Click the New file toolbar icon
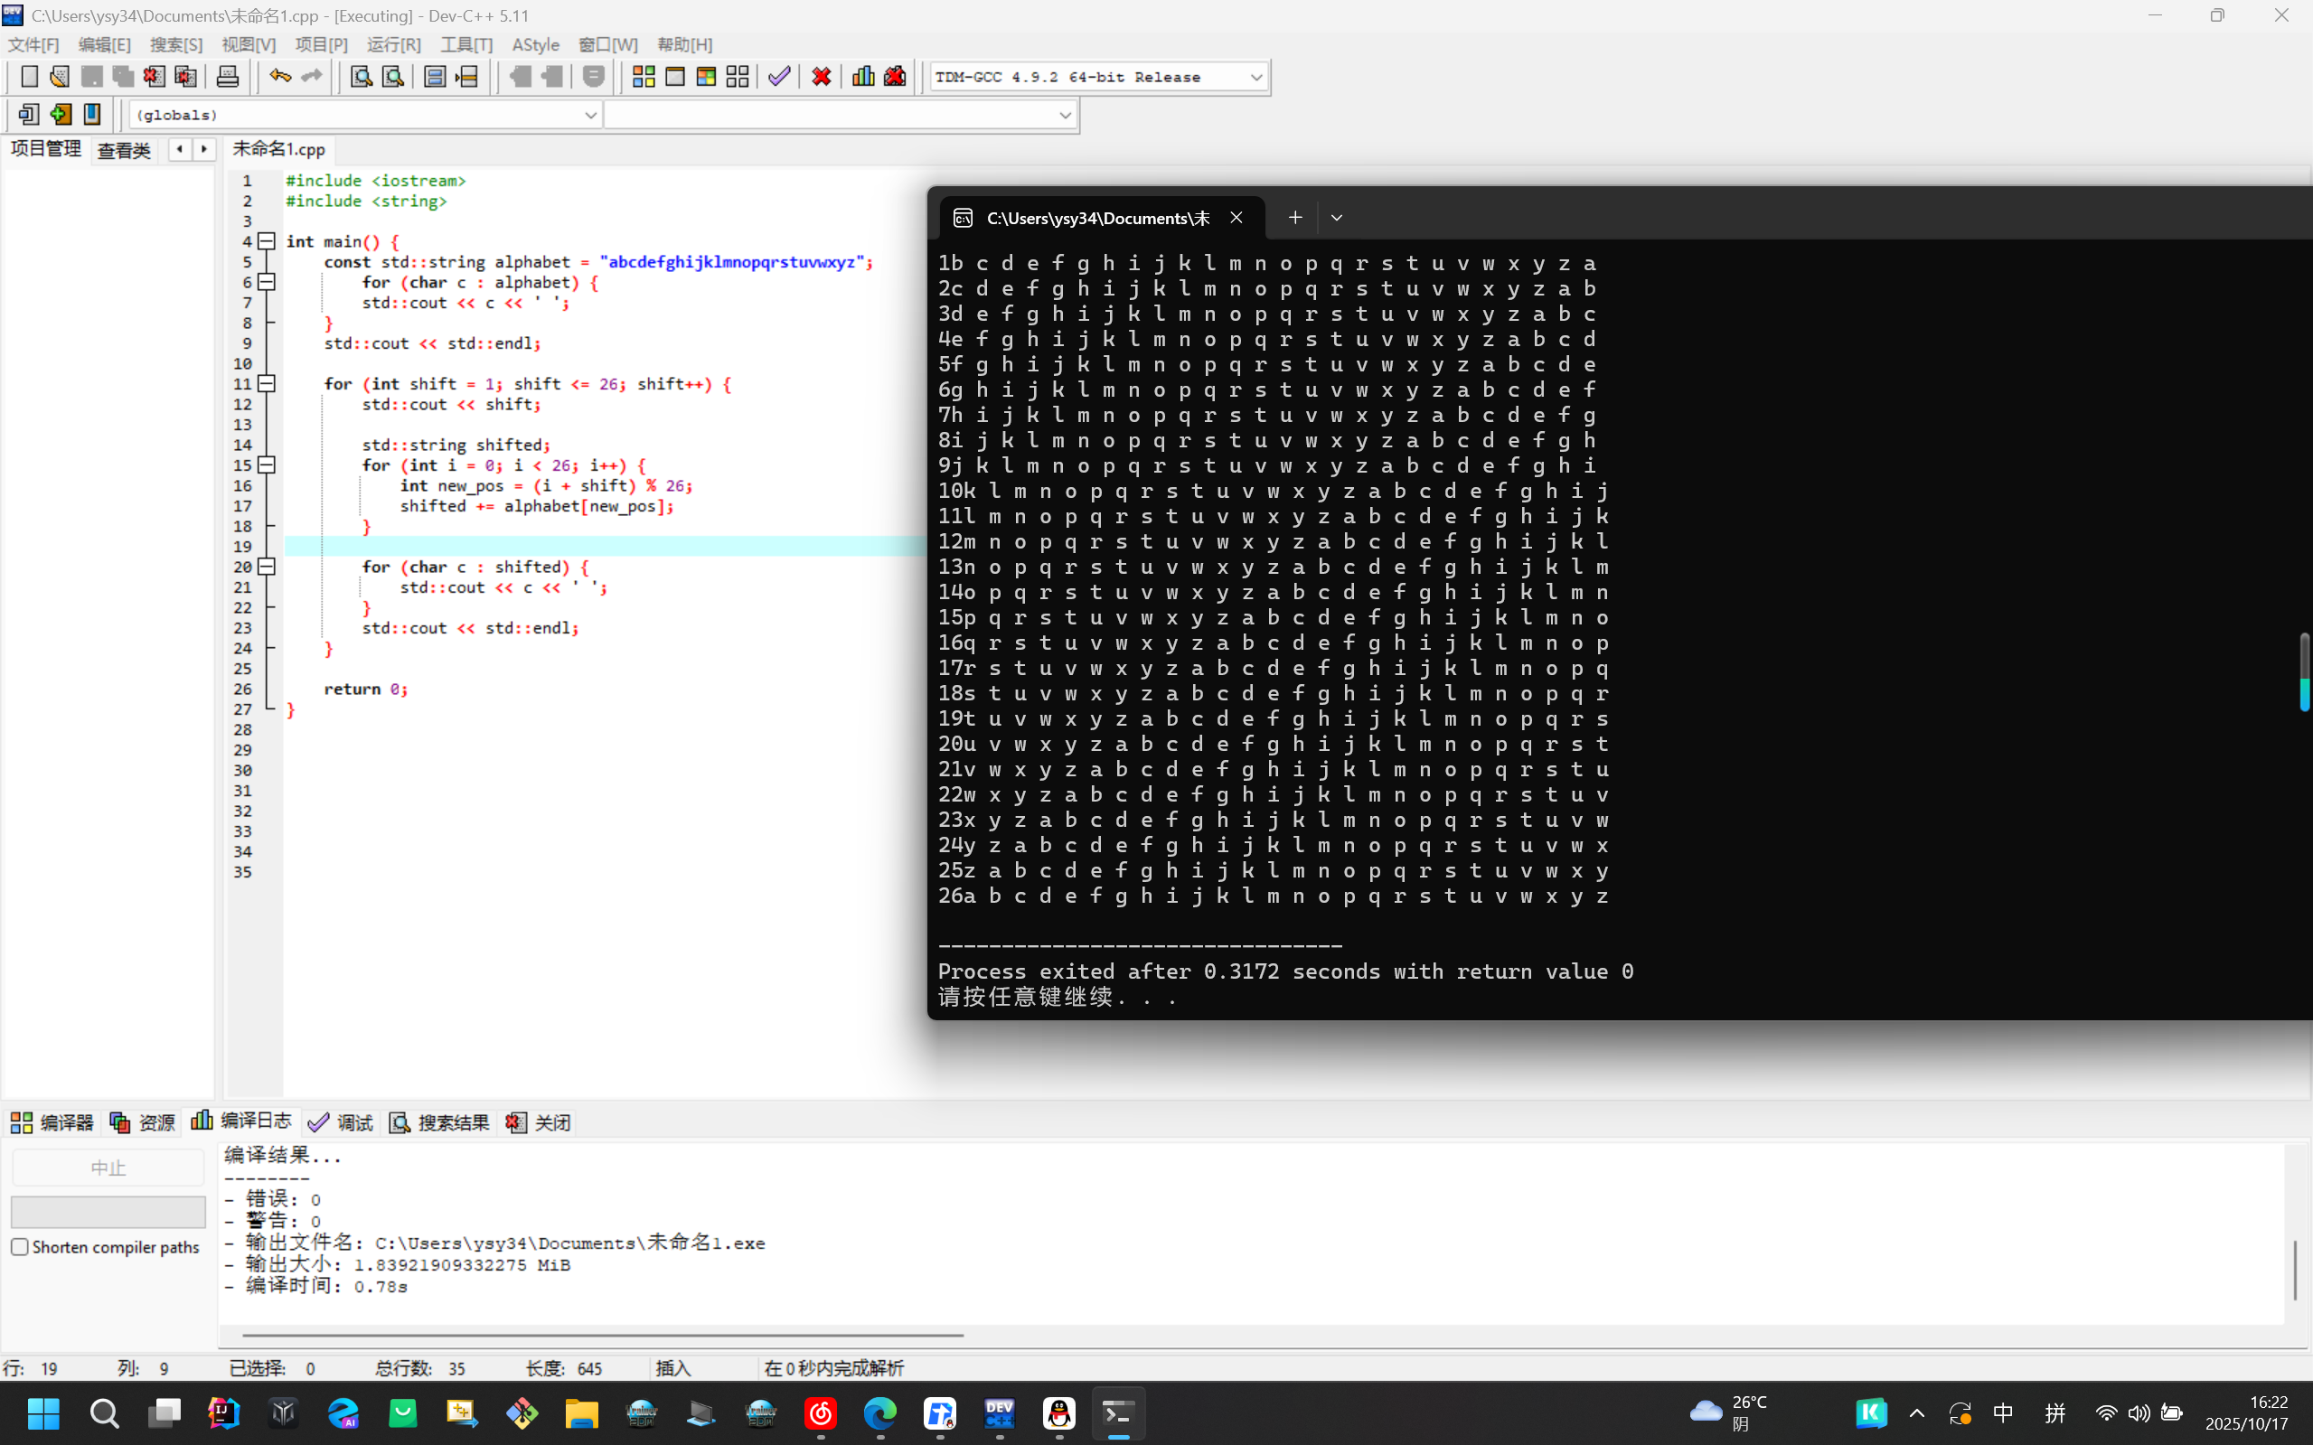The image size is (2313, 1445). [x=30, y=77]
